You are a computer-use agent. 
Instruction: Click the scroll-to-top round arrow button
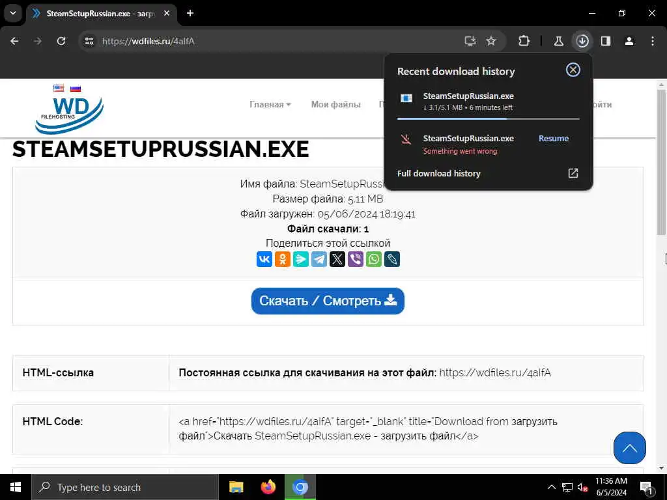coord(630,448)
